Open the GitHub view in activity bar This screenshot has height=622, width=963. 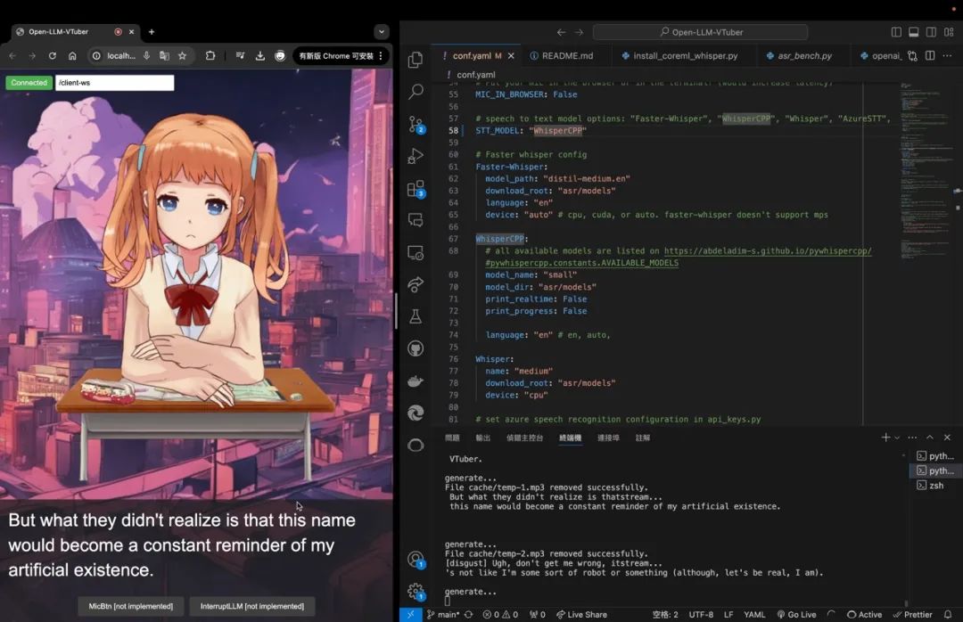[x=416, y=348]
